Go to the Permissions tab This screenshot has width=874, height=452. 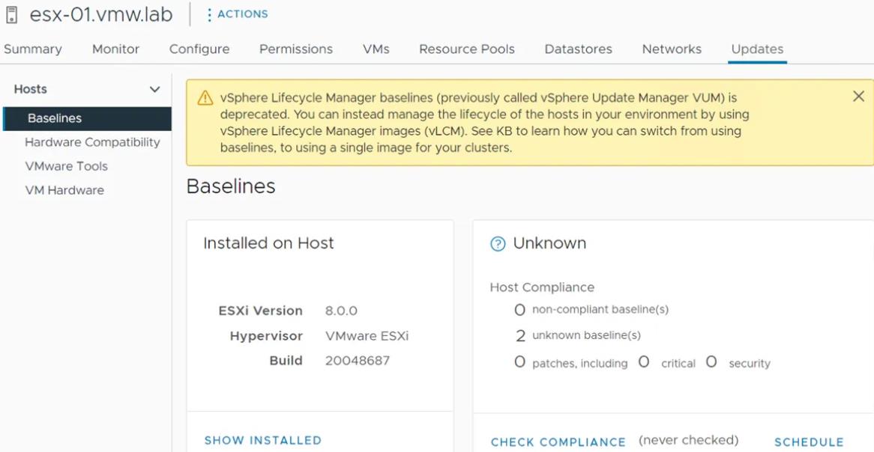coord(296,49)
